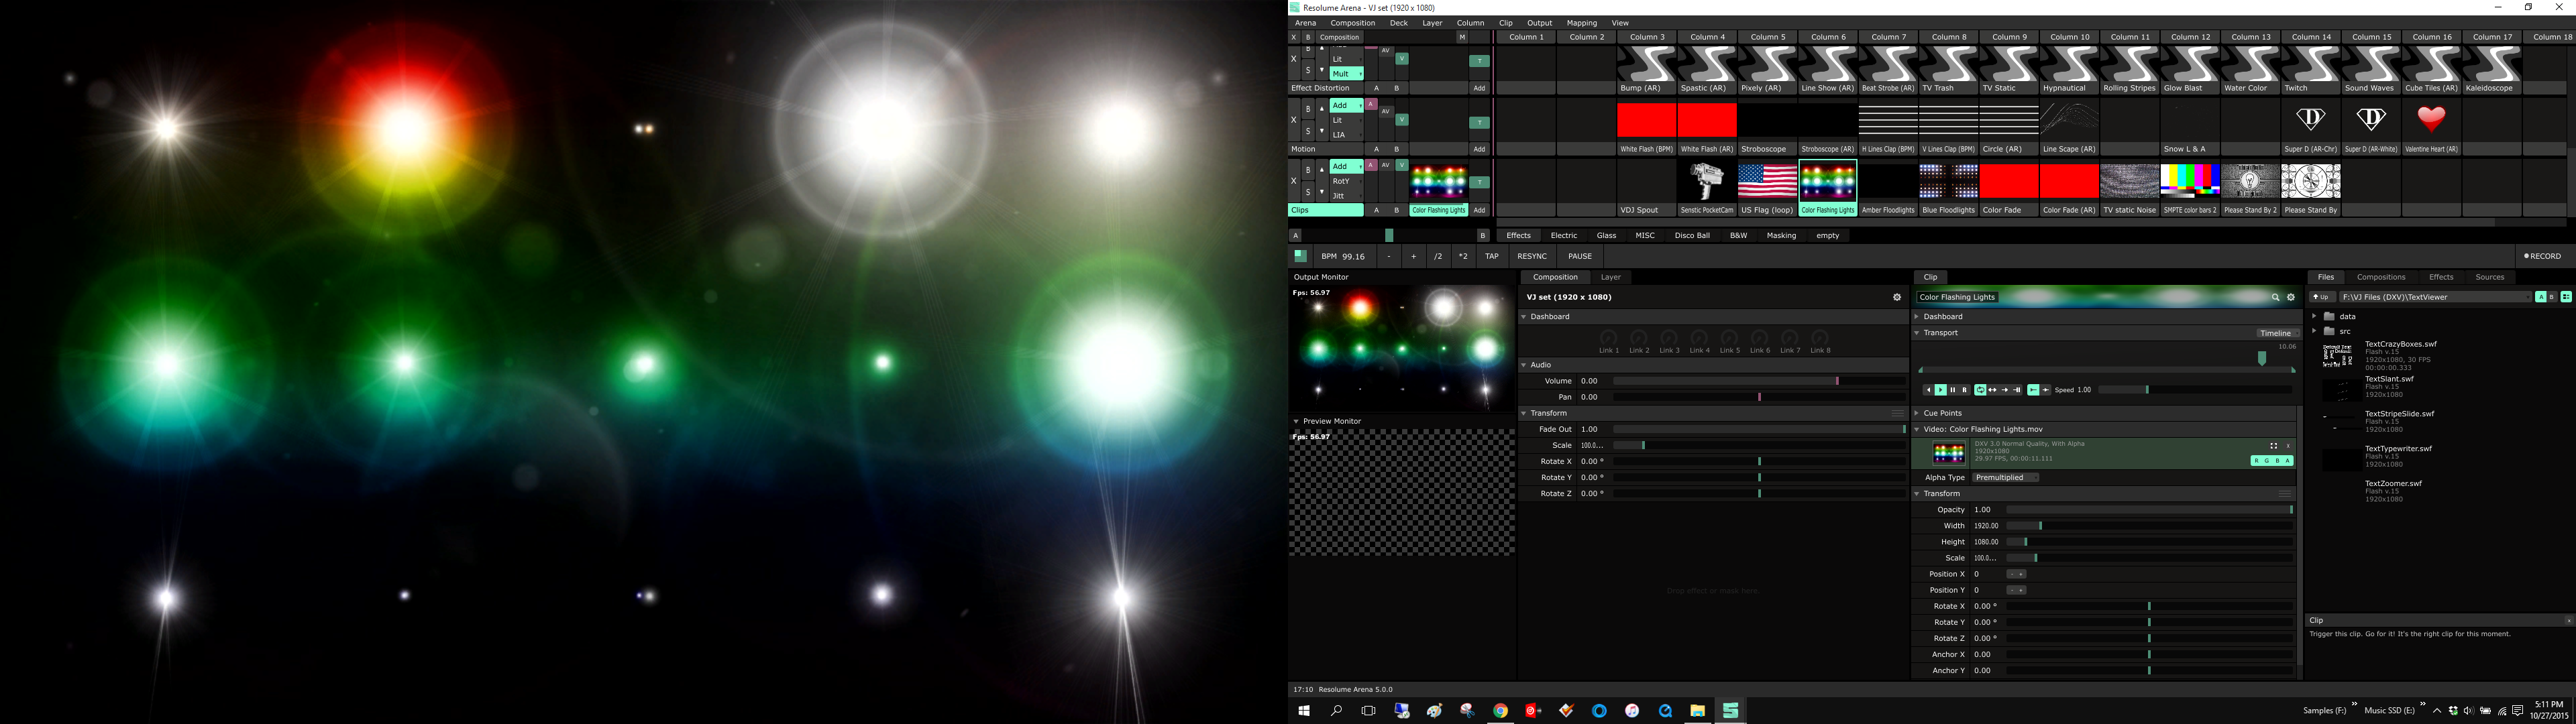This screenshot has height=724, width=2576.
Task: Toggle the RGBA channel button for the video
Action: [2271, 461]
